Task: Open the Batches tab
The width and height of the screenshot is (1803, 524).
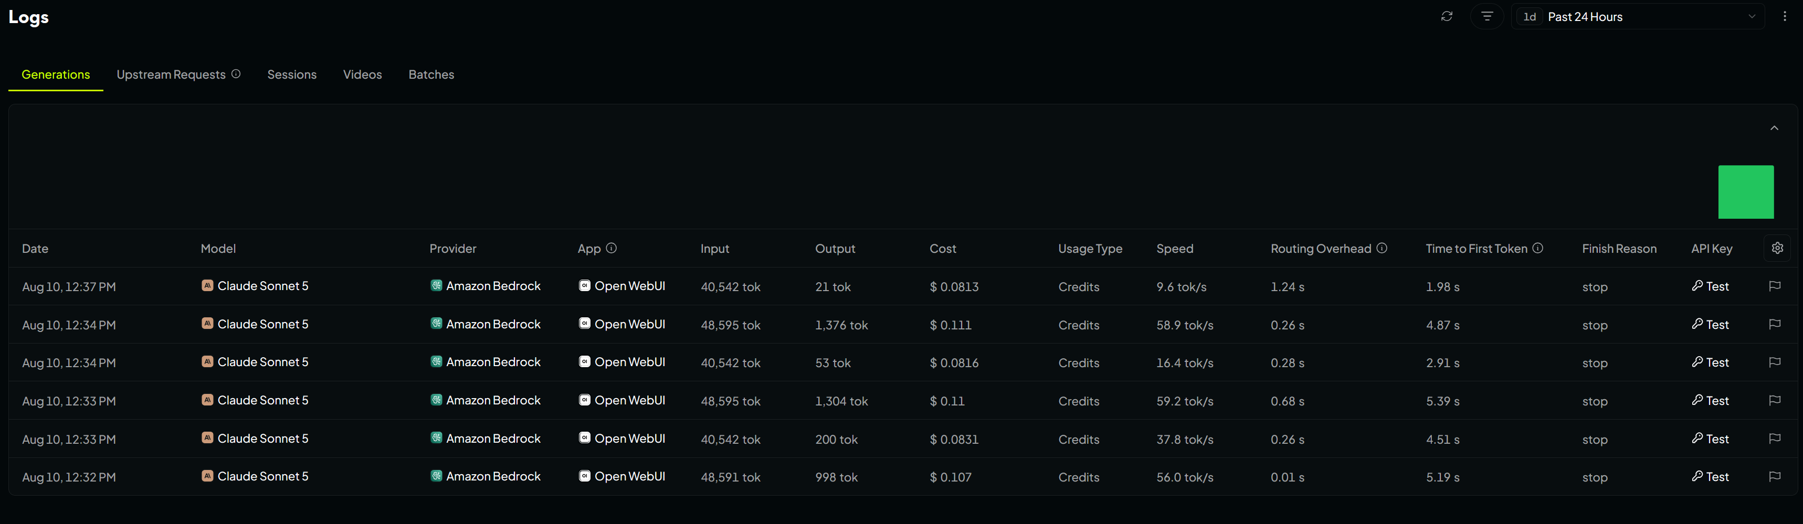Action: point(431,74)
